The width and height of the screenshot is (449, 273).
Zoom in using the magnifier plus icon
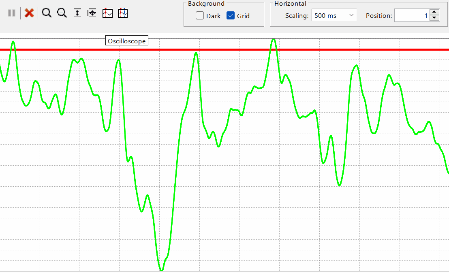click(x=47, y=13)
